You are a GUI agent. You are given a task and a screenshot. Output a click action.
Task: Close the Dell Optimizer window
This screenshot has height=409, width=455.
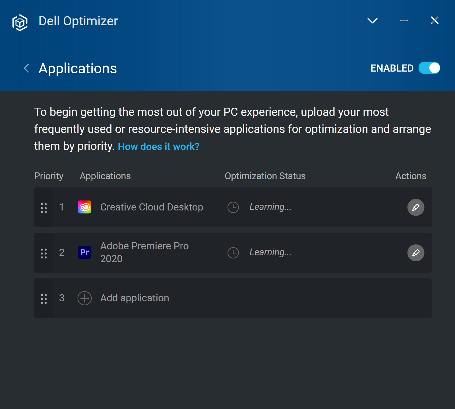pos(435,20)
